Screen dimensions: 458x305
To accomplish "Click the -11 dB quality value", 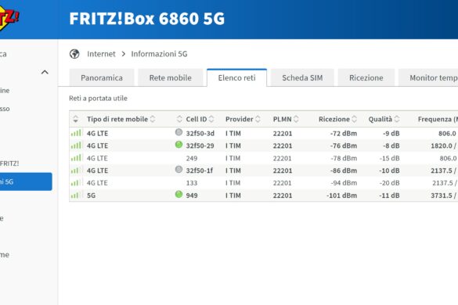I will point(389,196).
